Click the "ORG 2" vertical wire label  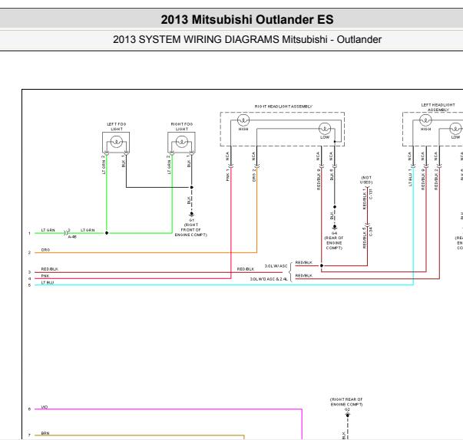point(254,176)
